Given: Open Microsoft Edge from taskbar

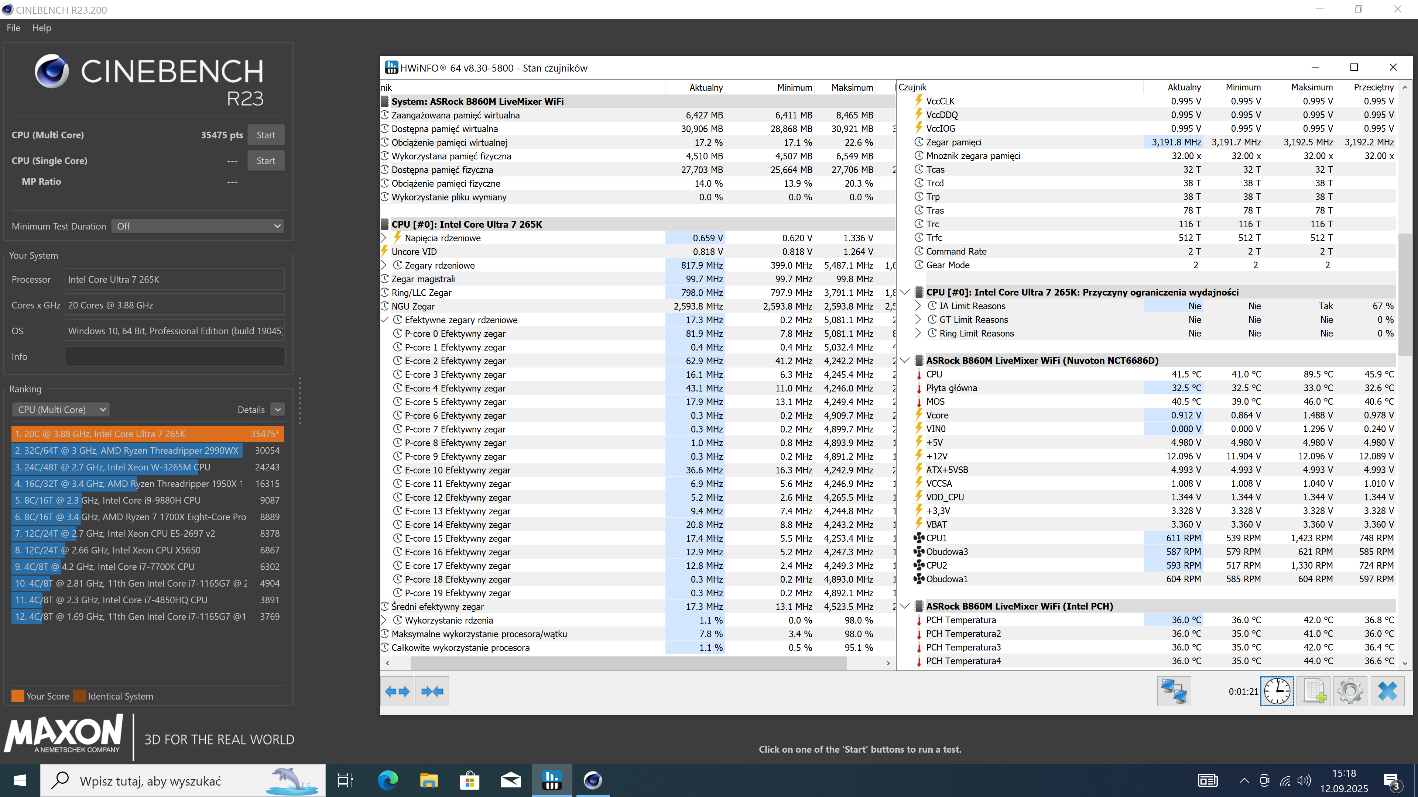Looking at the screenshot, I should [x=387, y=780].
